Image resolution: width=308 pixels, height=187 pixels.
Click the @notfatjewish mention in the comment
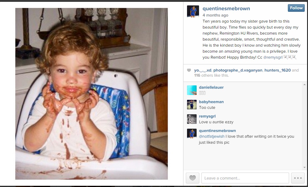(212, 136)
